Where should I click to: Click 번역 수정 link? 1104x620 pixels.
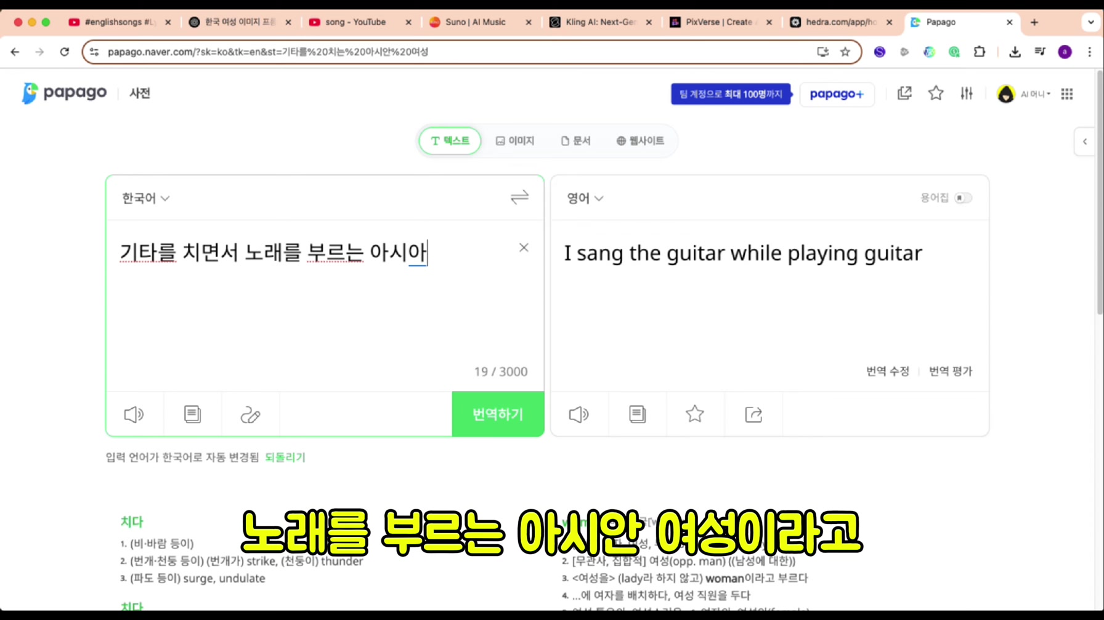pos(887,371)
